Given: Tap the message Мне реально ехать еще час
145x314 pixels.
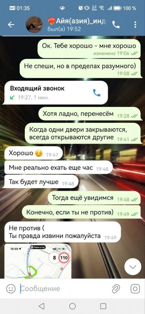Looking at the screenshot, I should coord(58,167).
